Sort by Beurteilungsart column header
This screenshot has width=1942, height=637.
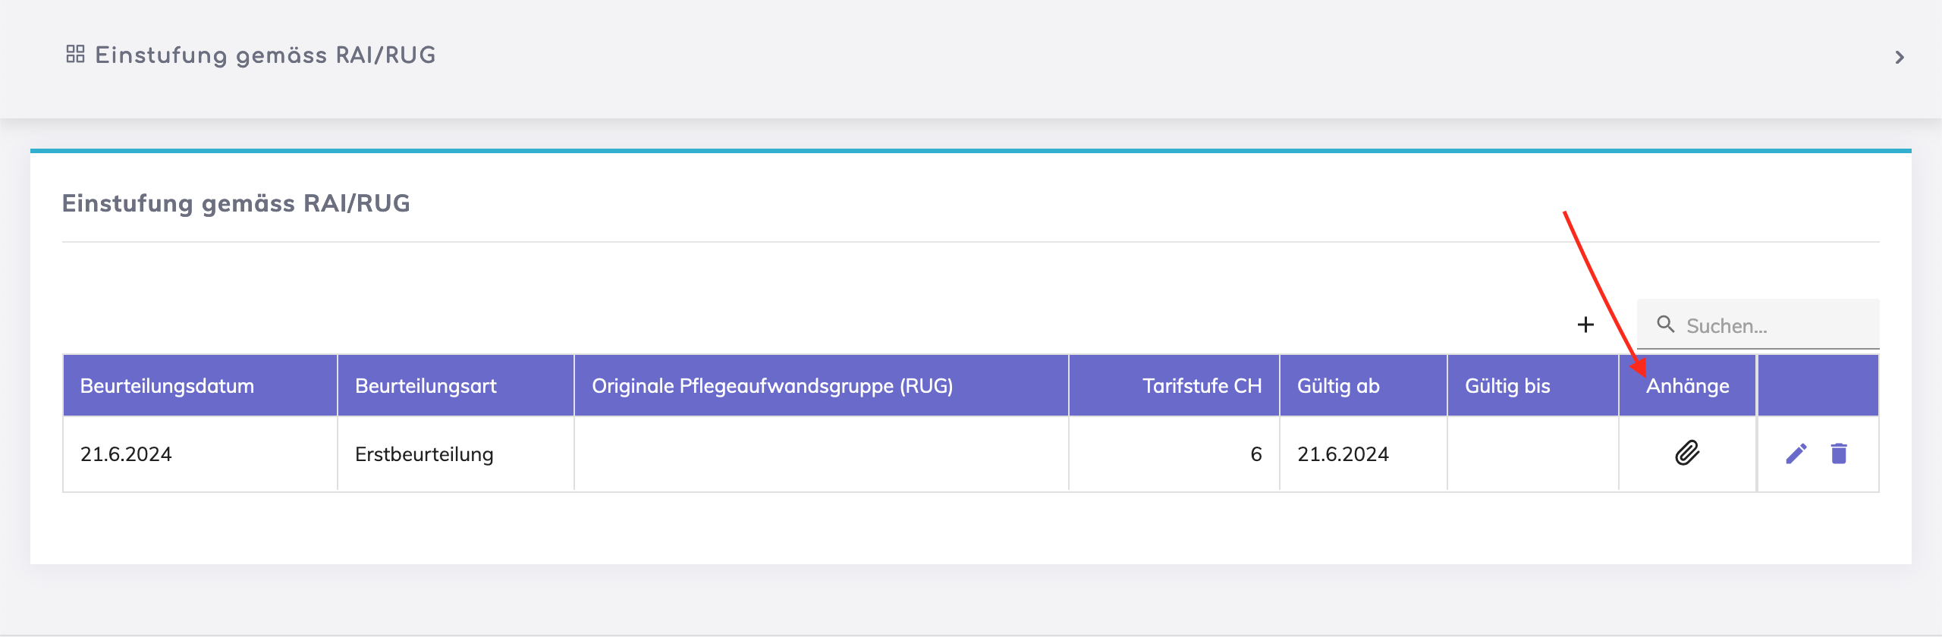426,386
